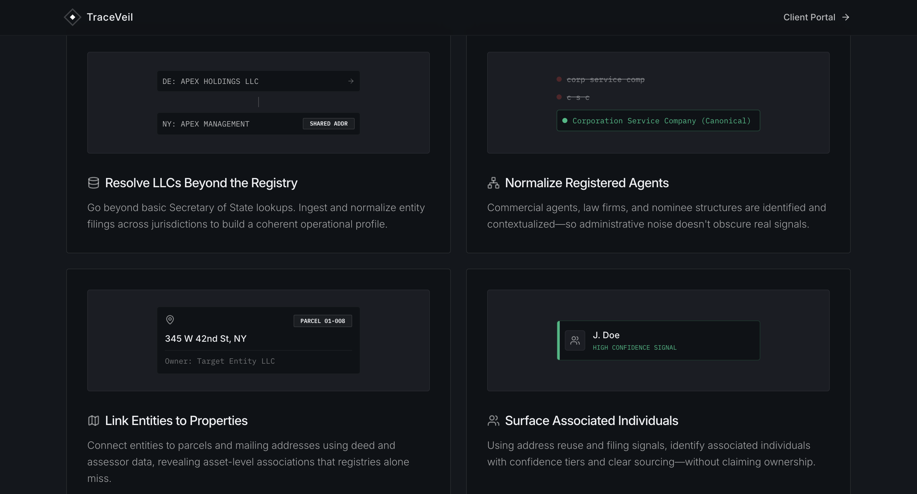
Task: Click the TraceVeil brand name
Action: point(110,17)
